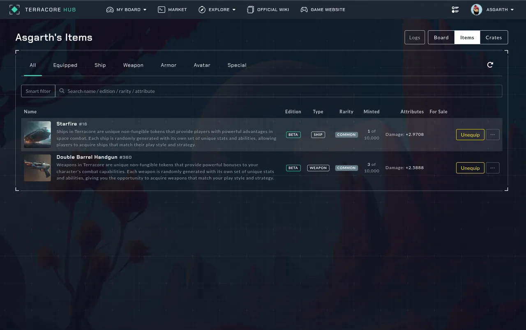Click the Asgarth's Items heading
526x330 pixels.
pyautogui.click(x=54, y=37)
